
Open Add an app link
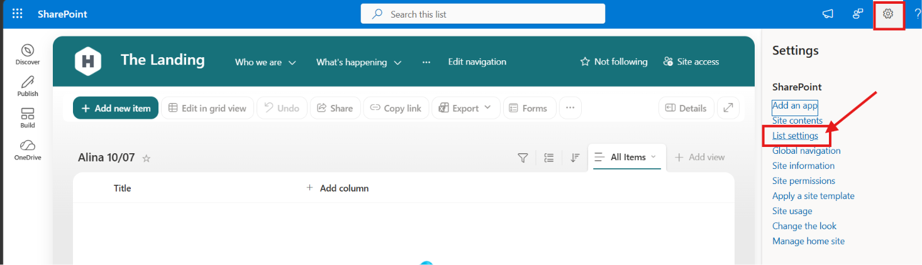[x=795, y=105]
